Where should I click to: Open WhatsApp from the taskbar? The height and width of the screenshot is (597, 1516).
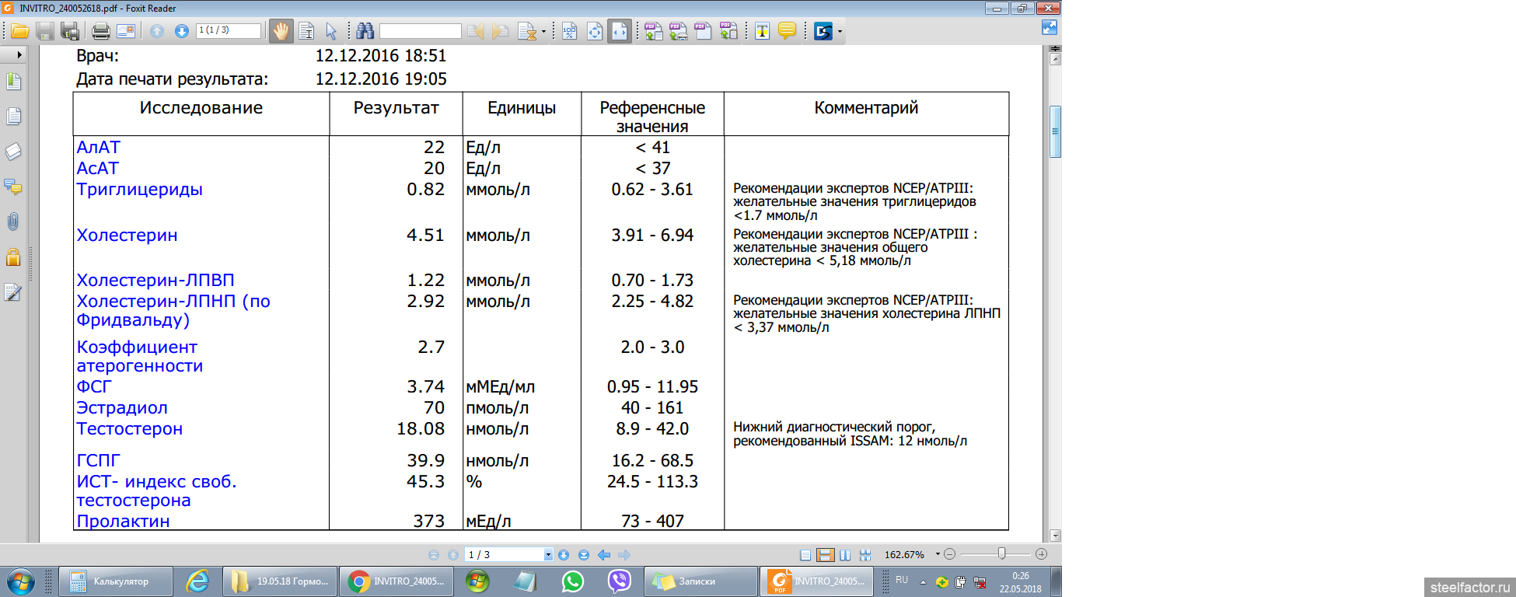pos(573,581)
